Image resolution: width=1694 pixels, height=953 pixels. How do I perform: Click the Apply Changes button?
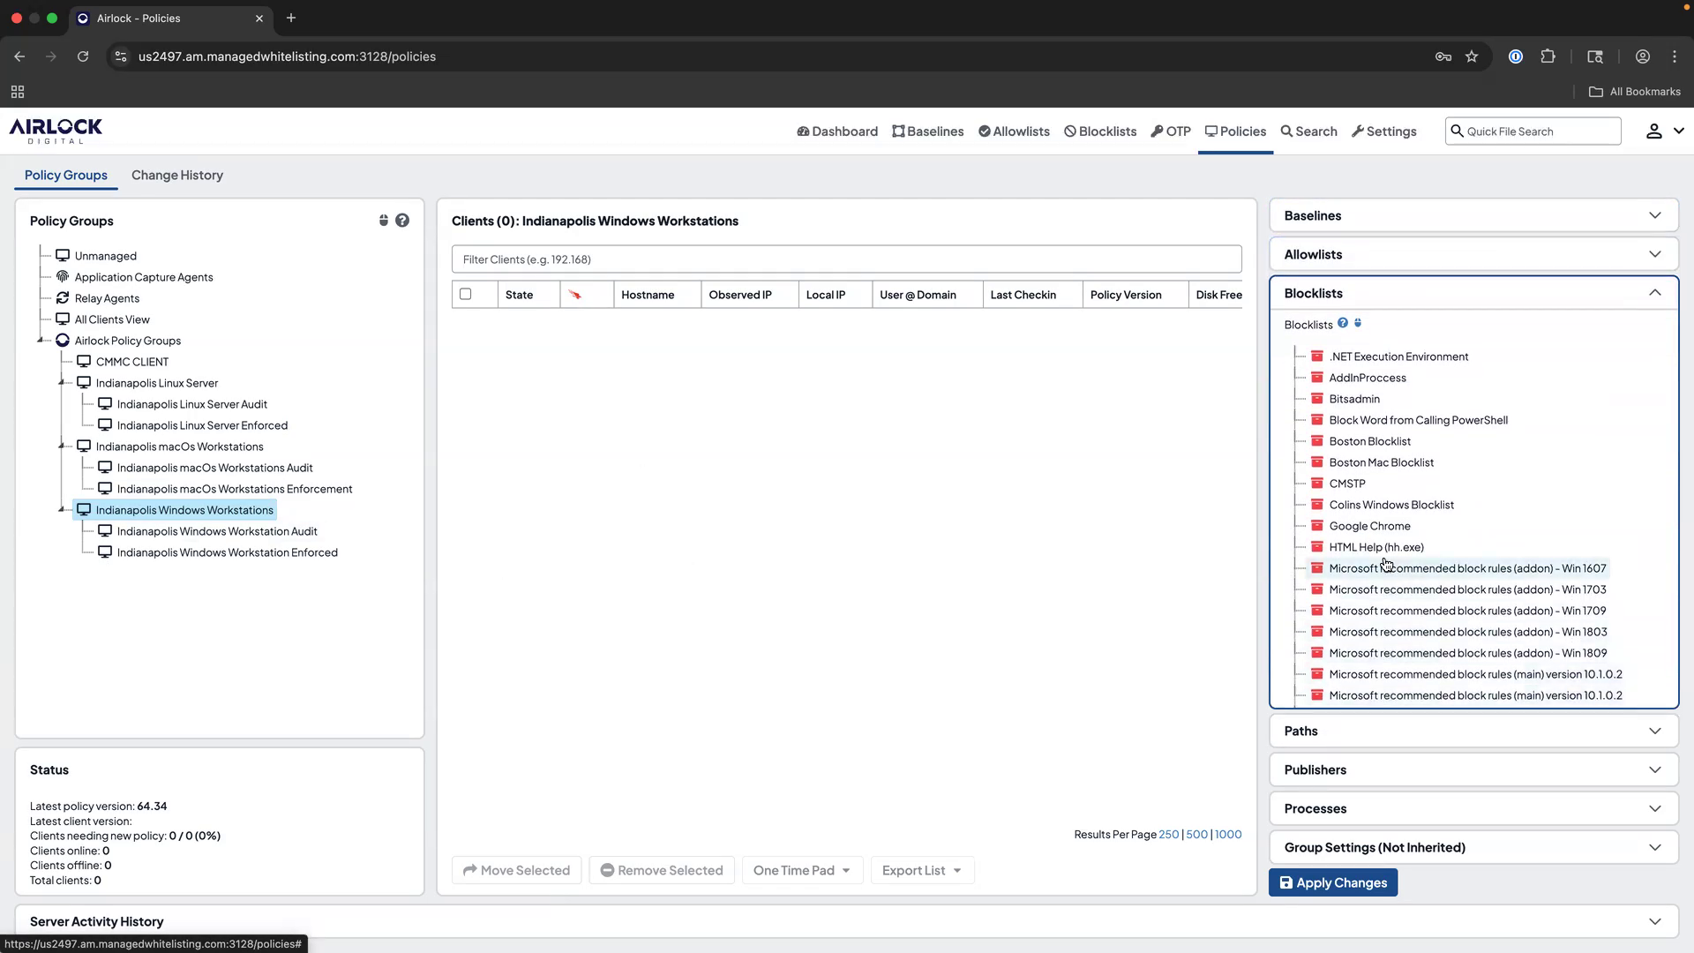click(x=1333, y=882)
